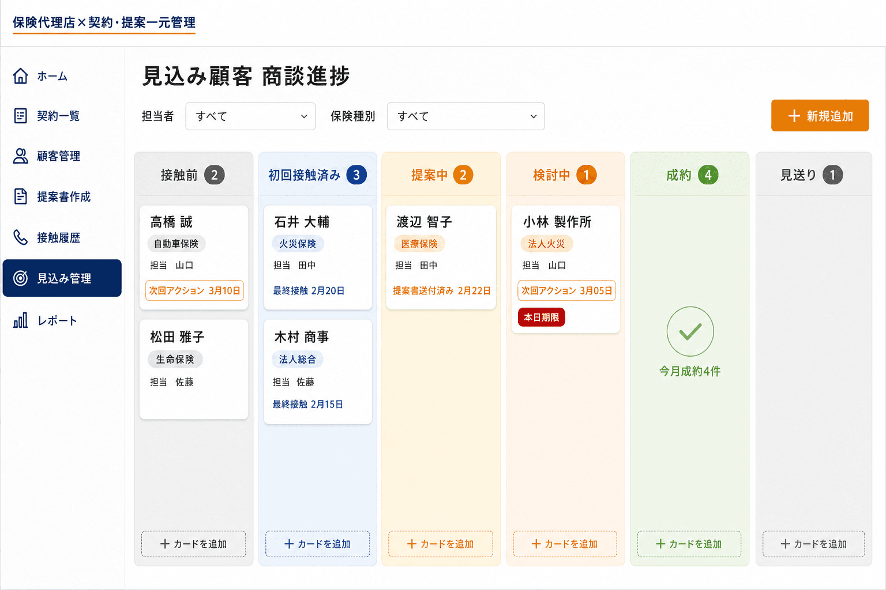Add a card in 成約 column
The image size is (886, 590).
pyautogui.click(x=689, y=544)
